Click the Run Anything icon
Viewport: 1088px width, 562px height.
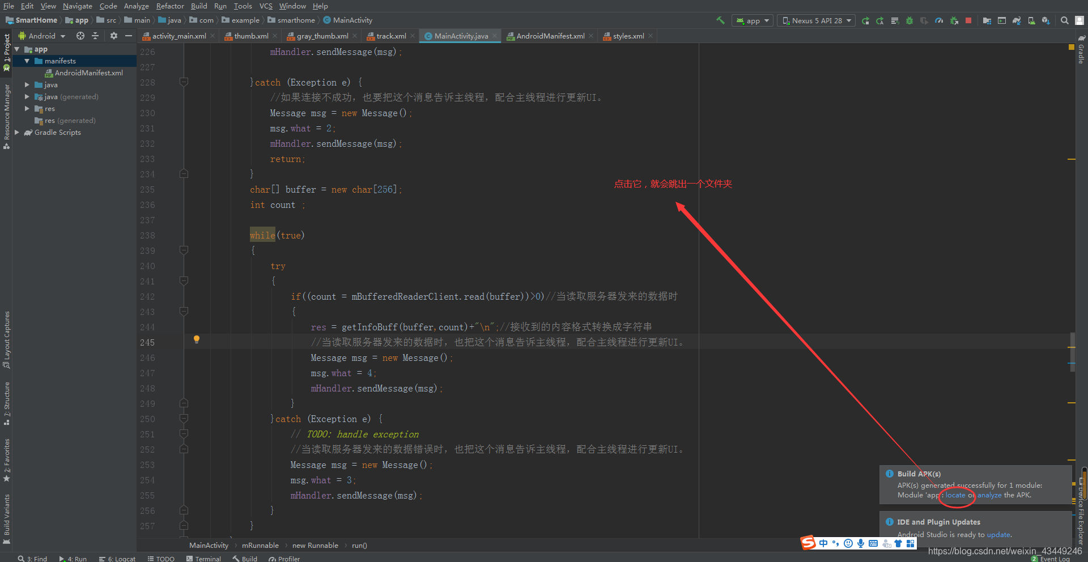[x=1002, y=20]
